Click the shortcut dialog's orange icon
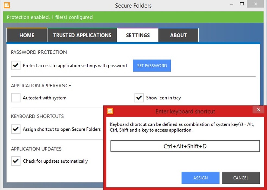The height and width of the screenshot is (190, 267). (x=110, y=111)
